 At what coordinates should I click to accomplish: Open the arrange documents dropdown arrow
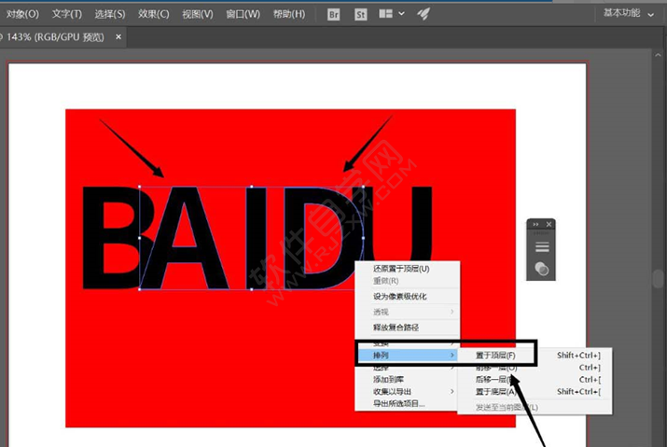click(401, 14)
